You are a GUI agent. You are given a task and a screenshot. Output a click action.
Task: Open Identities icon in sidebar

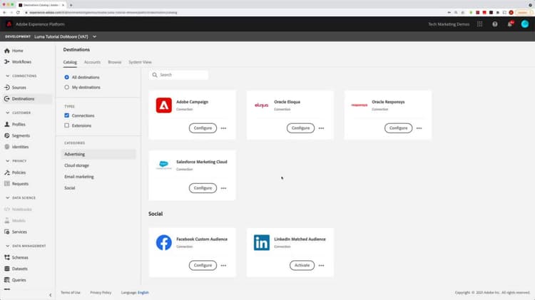click(7, 147)
